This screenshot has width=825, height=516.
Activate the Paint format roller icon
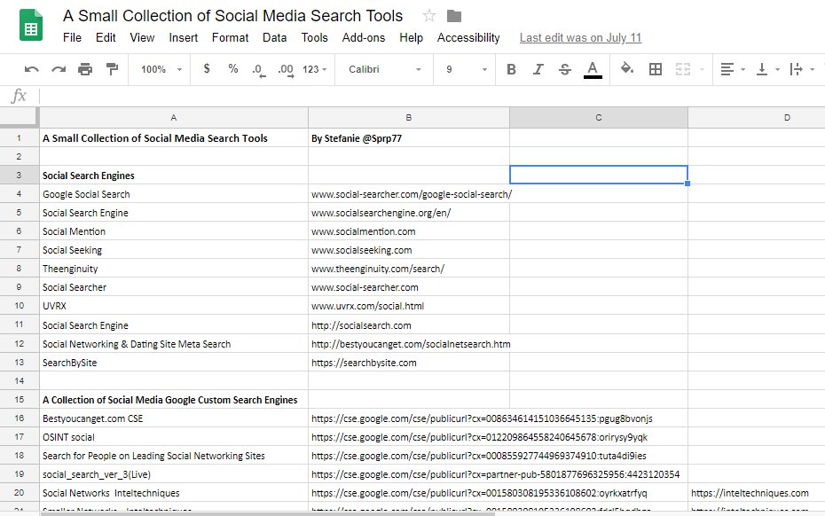coord(112,69)
